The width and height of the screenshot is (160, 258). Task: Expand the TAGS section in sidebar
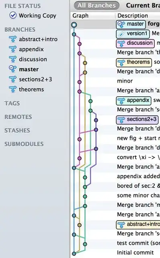coord(12,103)
